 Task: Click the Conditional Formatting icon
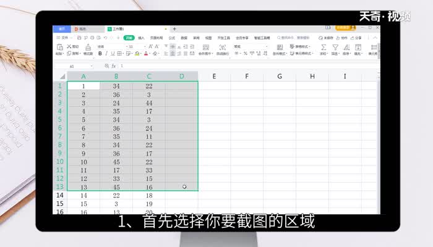[280, 47]
